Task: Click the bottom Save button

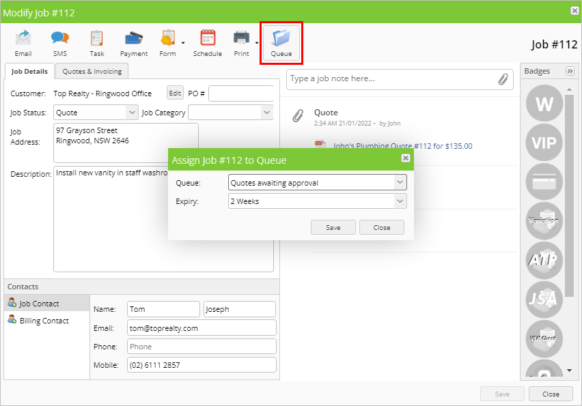Action: coord(502,394)
